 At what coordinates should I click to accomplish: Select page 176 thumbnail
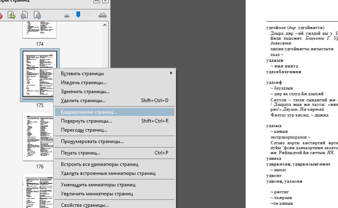38,136
